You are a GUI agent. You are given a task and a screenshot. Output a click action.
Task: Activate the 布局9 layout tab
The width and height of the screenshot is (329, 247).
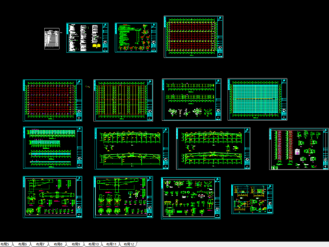point(76,244)
